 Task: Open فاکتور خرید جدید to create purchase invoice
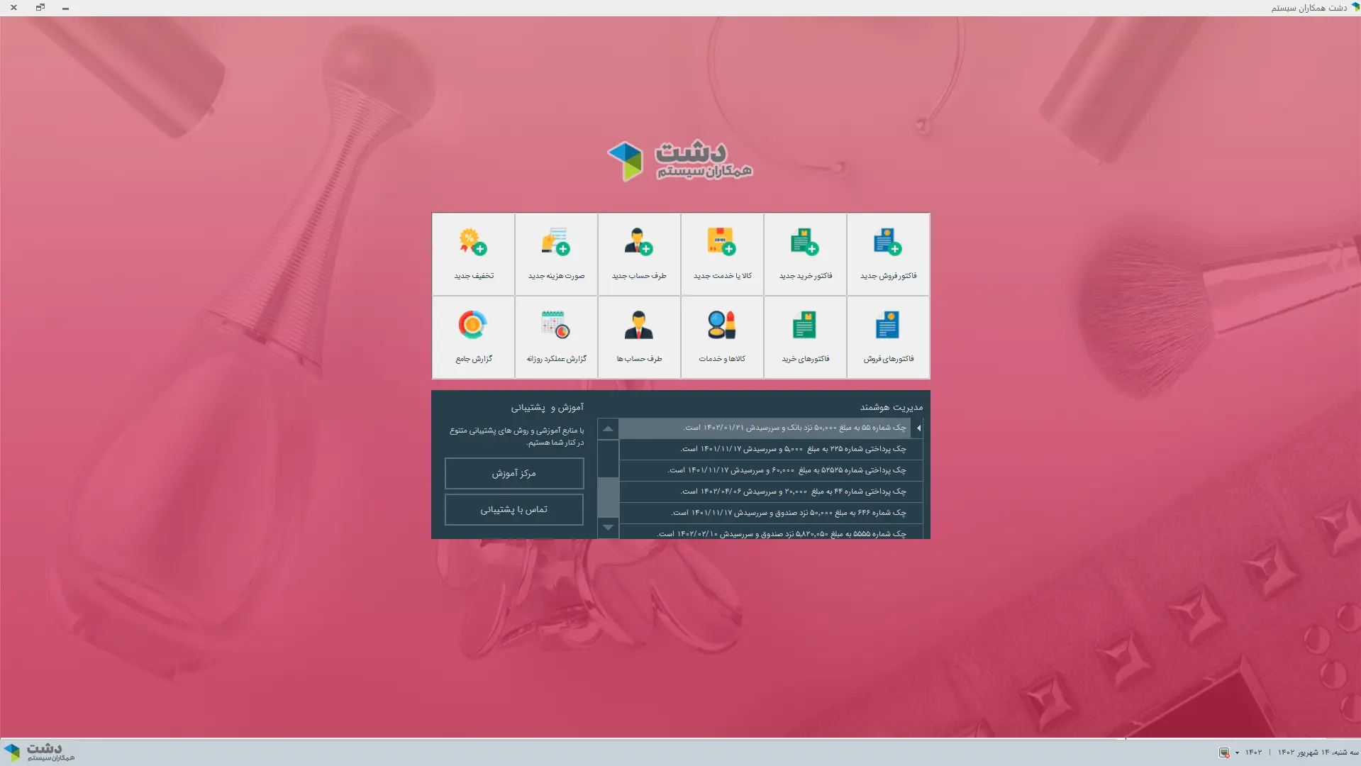pyautogui.click(x=804, y=254)
